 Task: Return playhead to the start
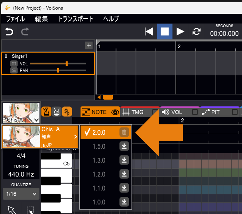[x=149, y=31]
